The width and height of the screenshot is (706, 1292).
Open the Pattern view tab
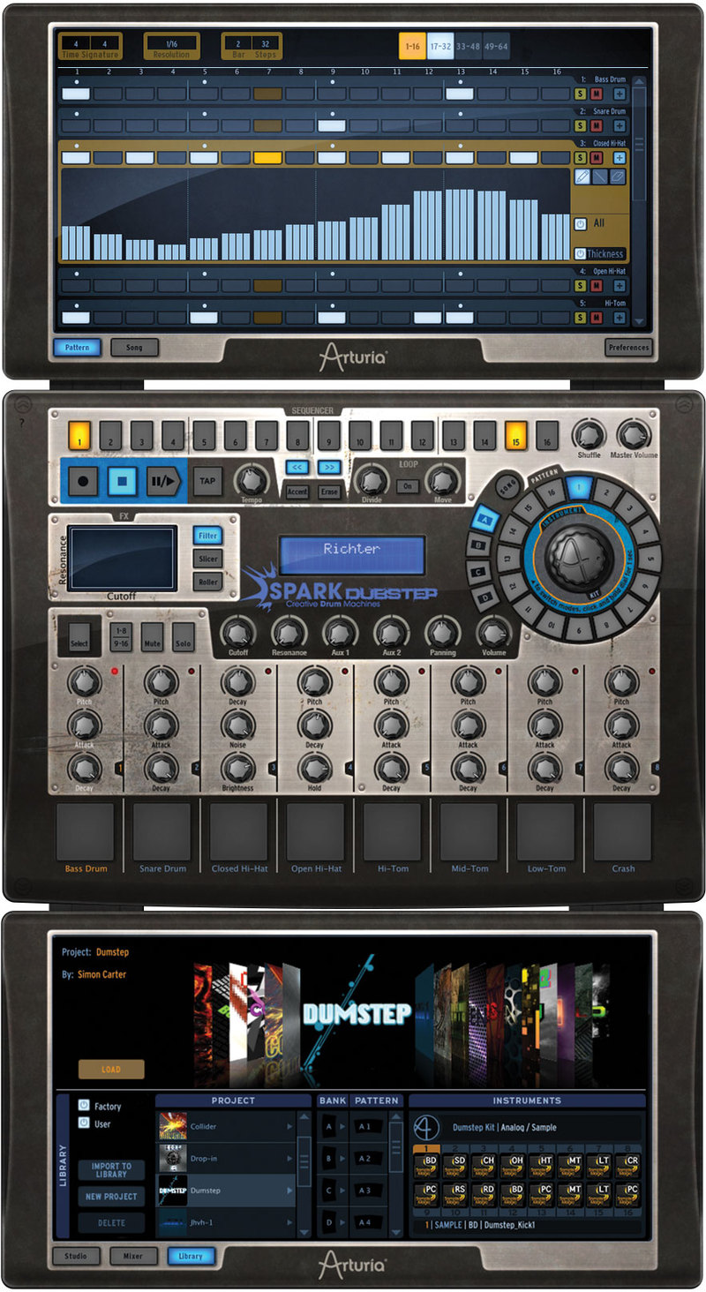click(x=77, y=348)
